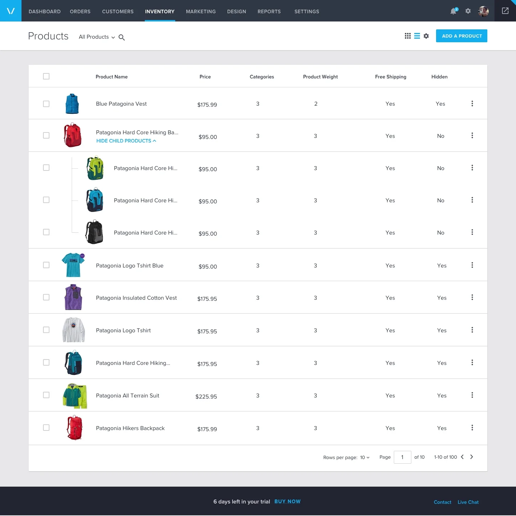Switch to grid view

[x=408, y=36]
